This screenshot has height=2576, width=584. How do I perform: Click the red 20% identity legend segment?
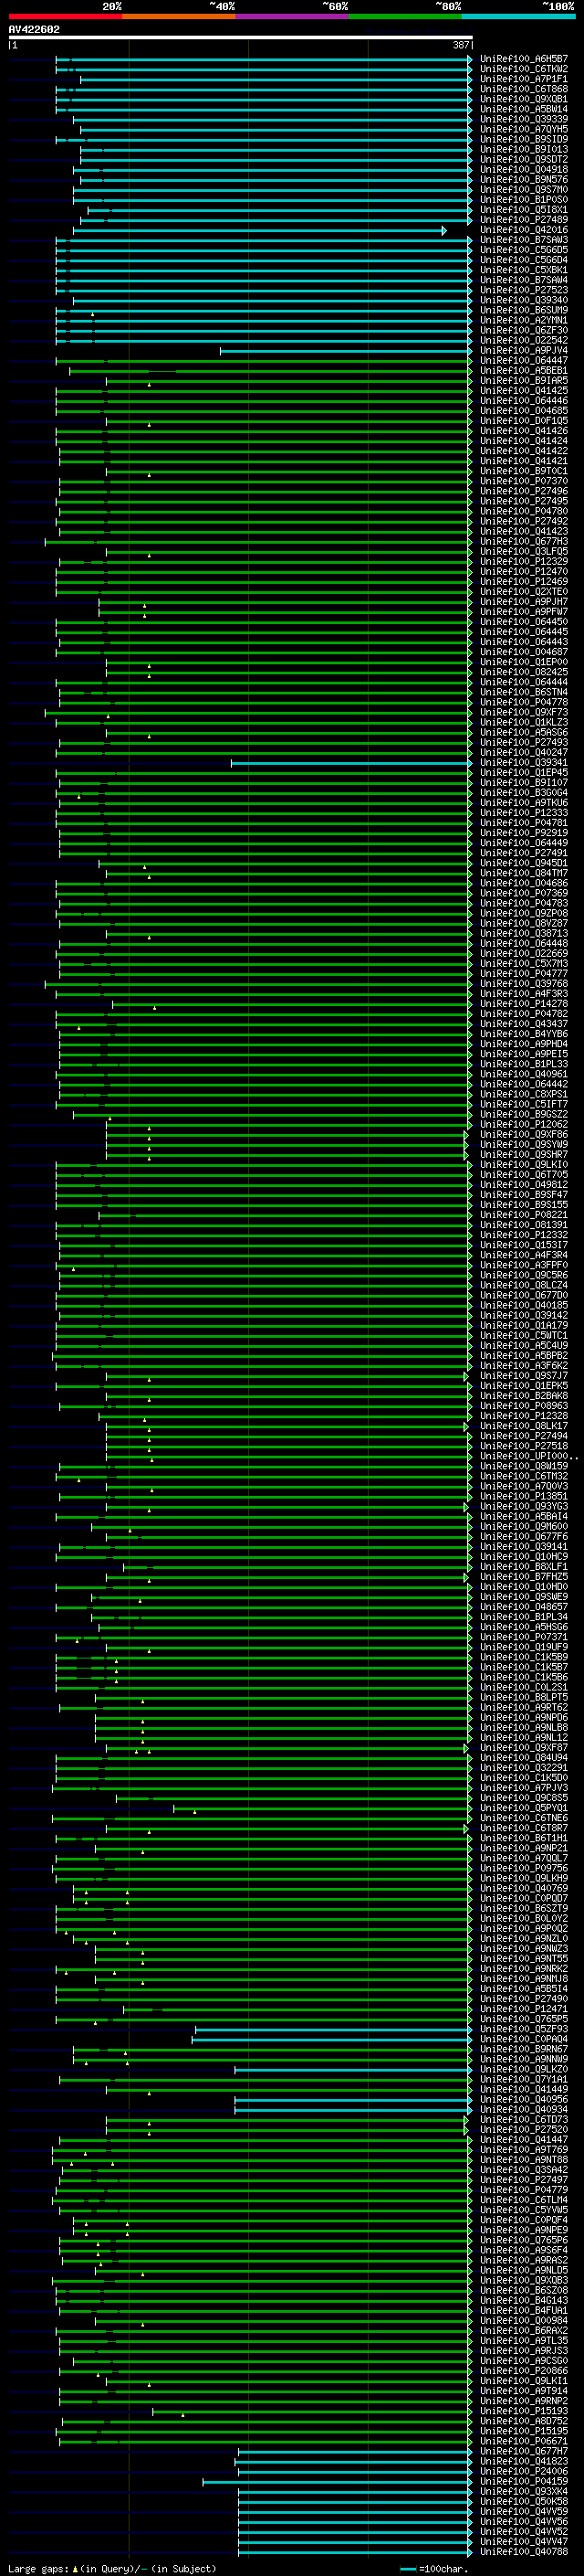click(x=65, y=16)
